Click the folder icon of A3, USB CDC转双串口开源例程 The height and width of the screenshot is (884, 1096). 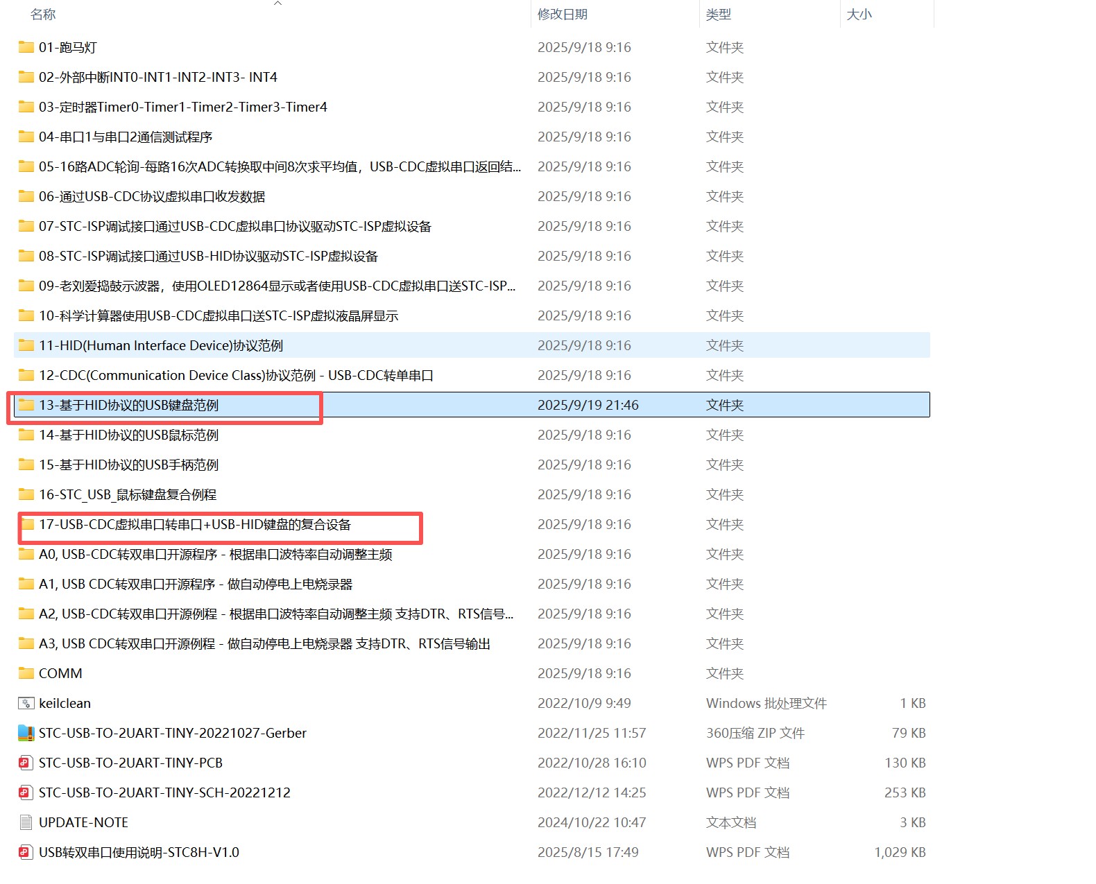pyautogui.click(x=26, y=643)
